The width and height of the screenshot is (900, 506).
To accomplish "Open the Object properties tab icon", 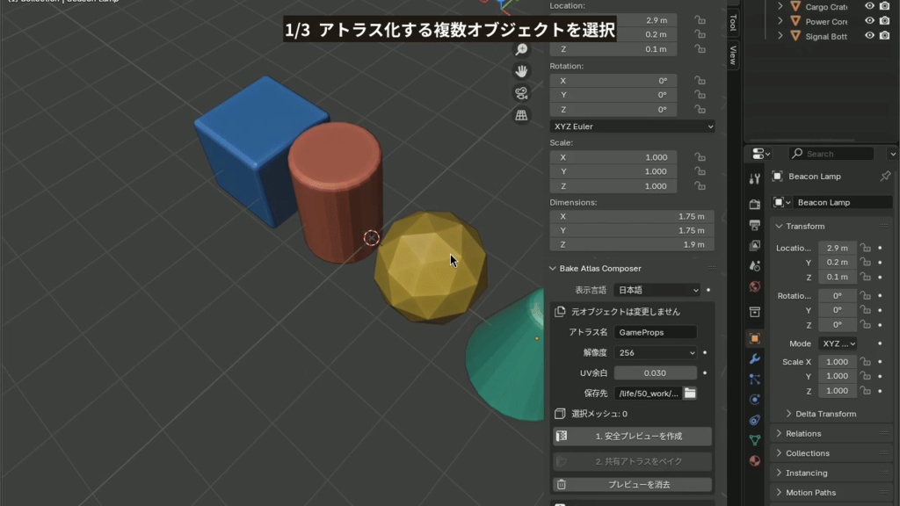I will 755,338.
